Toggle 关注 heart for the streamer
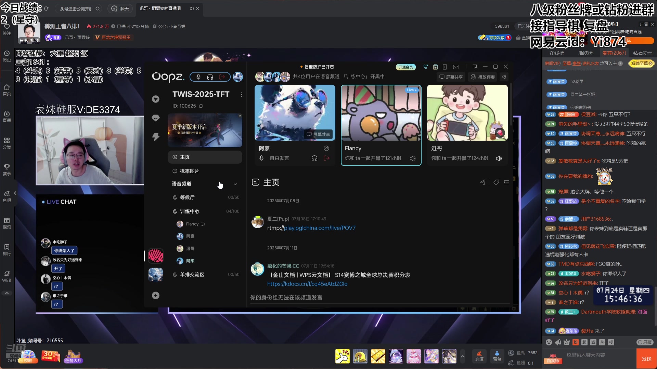Screen dimensions: 657x369 (x=7, y=29)
